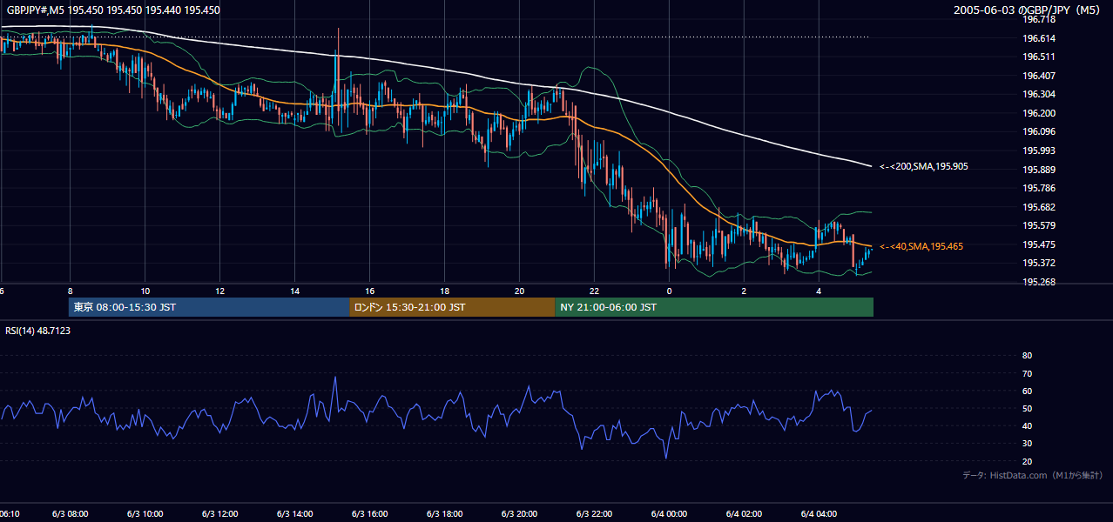Click price axis value 195.579
The width and height of the screenshot is (1113, 522).
click(1040, 225)
